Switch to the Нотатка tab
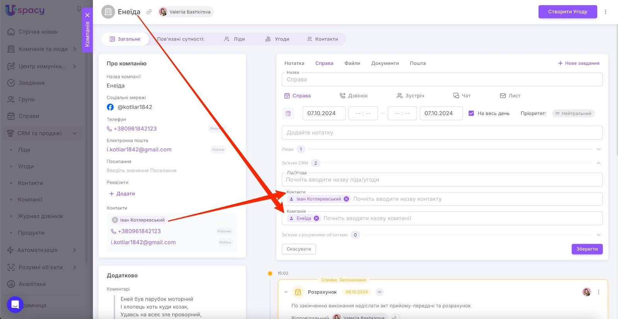Viewport: 618px width, 319px height. pos(294,63)
